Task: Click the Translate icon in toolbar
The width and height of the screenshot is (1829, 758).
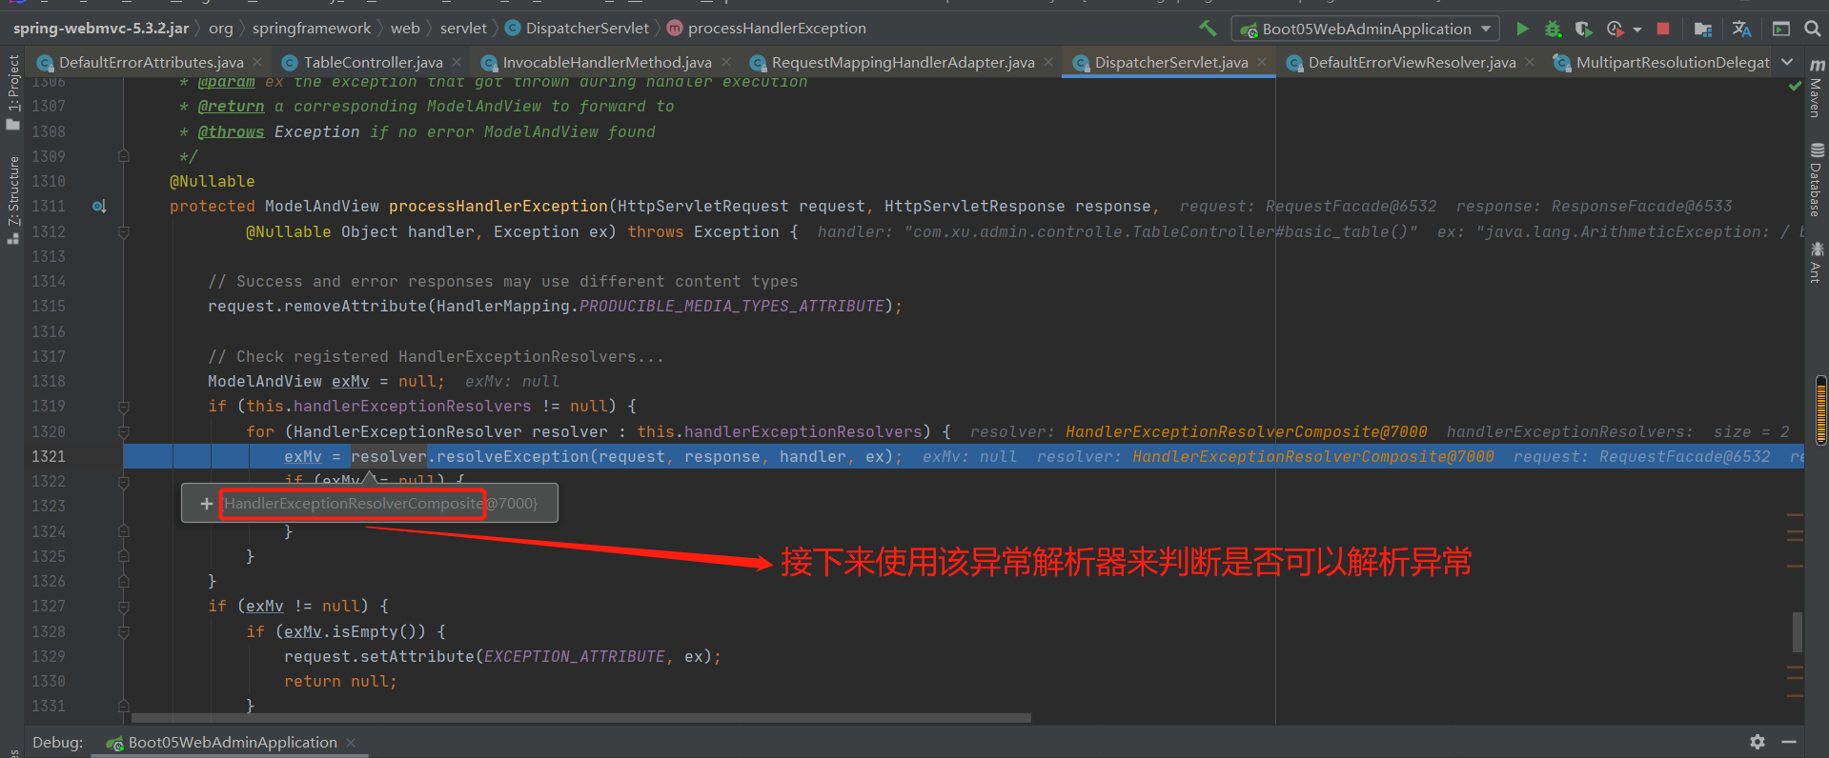Action: pyautogui.click(x=1741, y=29)
